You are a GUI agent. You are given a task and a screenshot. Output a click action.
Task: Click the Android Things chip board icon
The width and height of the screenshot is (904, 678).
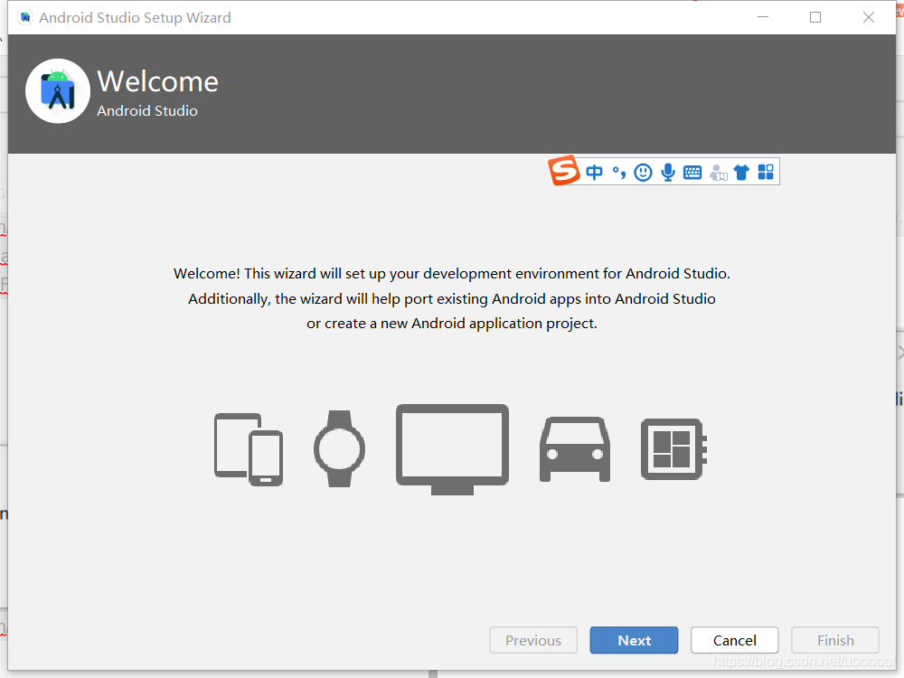click(673, 449)
